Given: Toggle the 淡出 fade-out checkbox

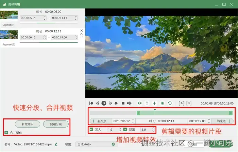Looking at the screenshot, I should tap(125, 130).
